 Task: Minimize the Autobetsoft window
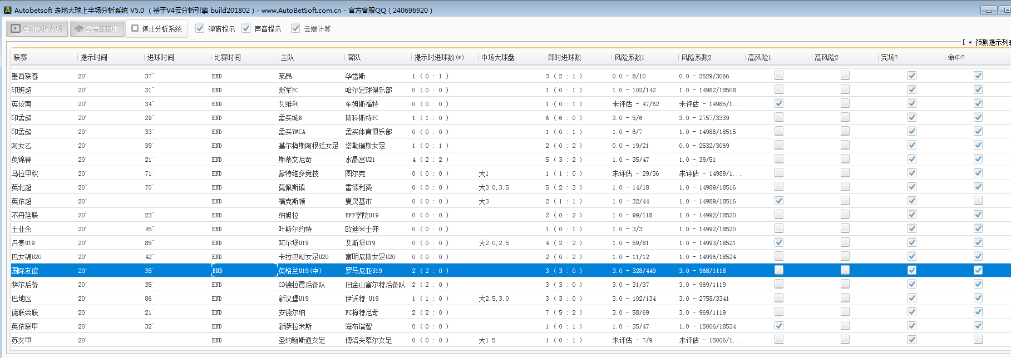[x=988, y=11]
